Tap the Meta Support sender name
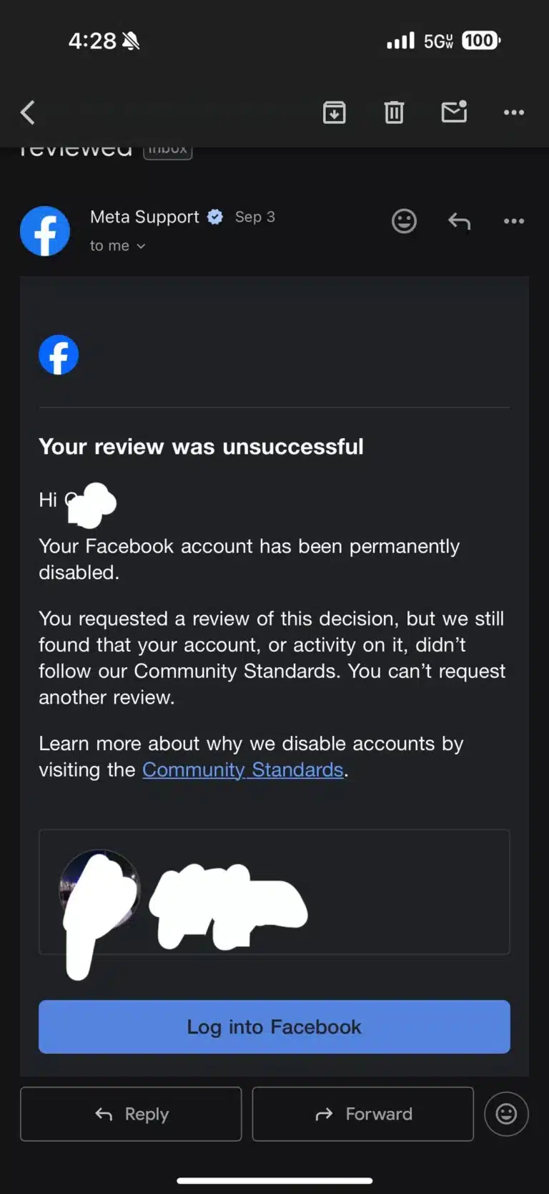Image resolution: width=549 pixels, height=1194 pixels. tap(144, 217)
